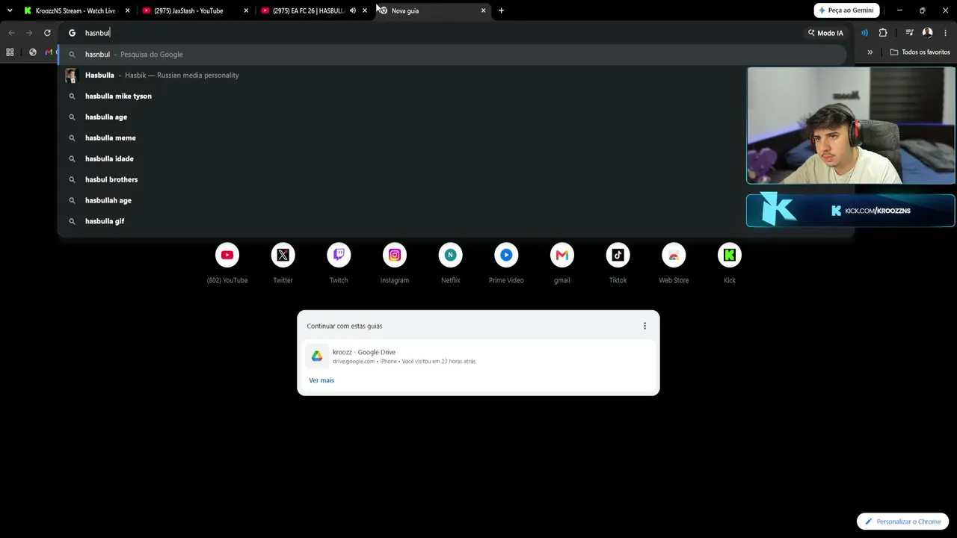This screenshot has height=538, width=957.
Task: Click the Google G icon in address bar
Action: click(x=73, y=33)
